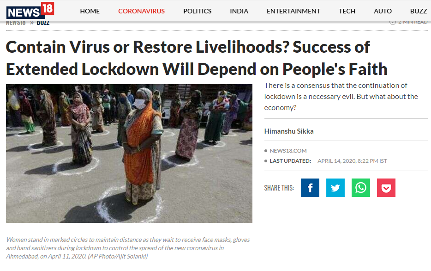431x271 pixels.
Task: Open the Home menu
Action: (90, 11)
